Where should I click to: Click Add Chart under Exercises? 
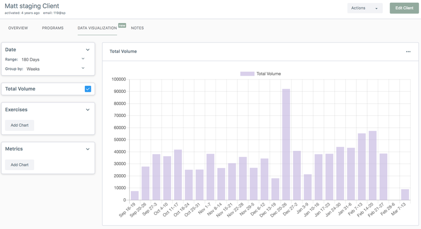click(20, 125)
